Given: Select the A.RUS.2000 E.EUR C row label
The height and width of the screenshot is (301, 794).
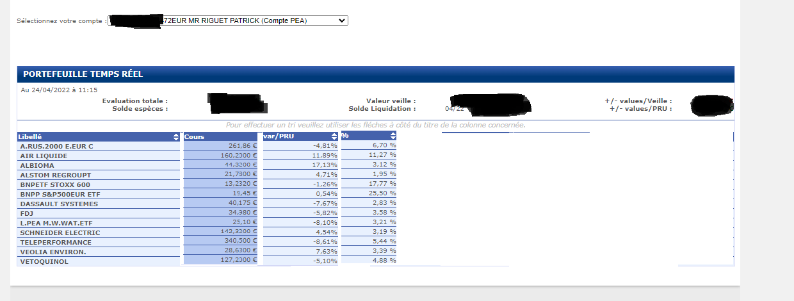Looking at the screenshot, I should pos(57,146).
